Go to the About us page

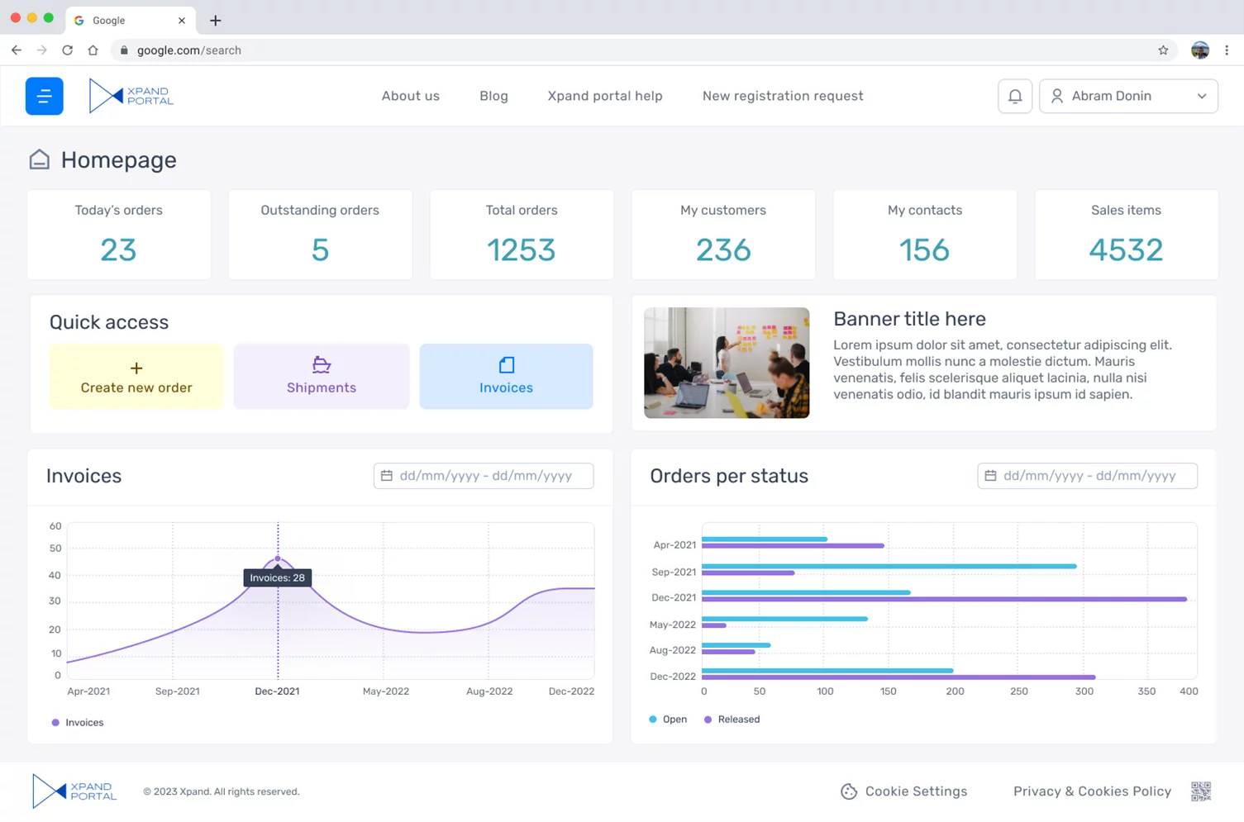[410, 96]
